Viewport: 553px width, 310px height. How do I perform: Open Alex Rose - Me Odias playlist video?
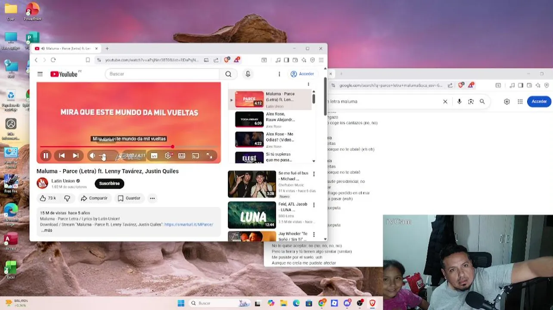point(270,139)
